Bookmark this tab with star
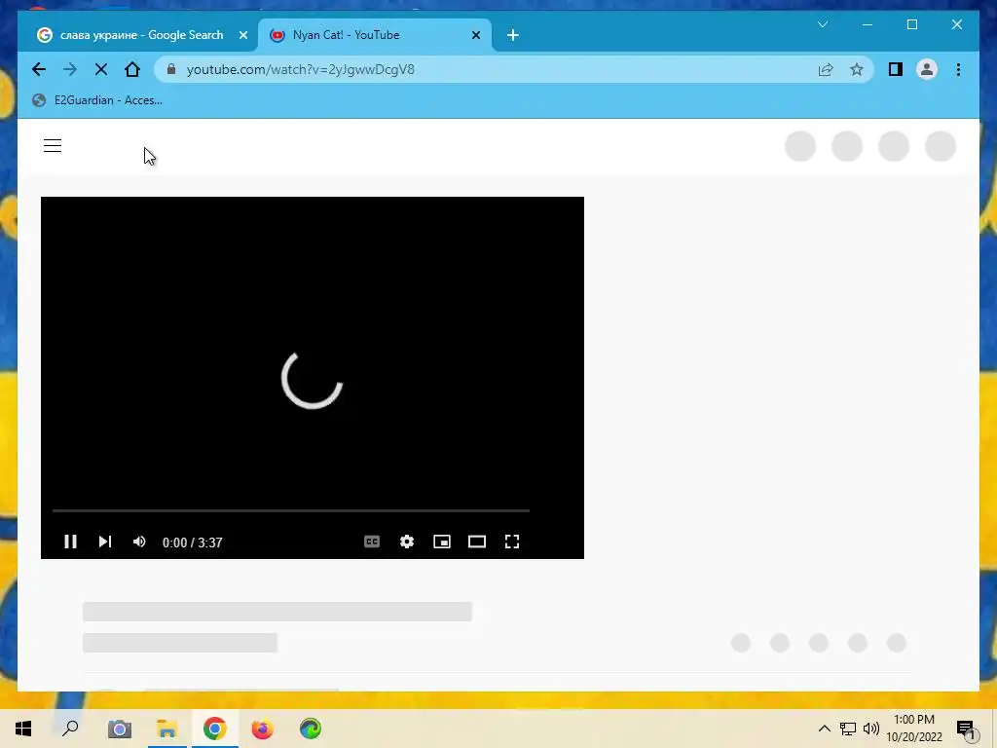997x748 pixels. click(857, 69)
